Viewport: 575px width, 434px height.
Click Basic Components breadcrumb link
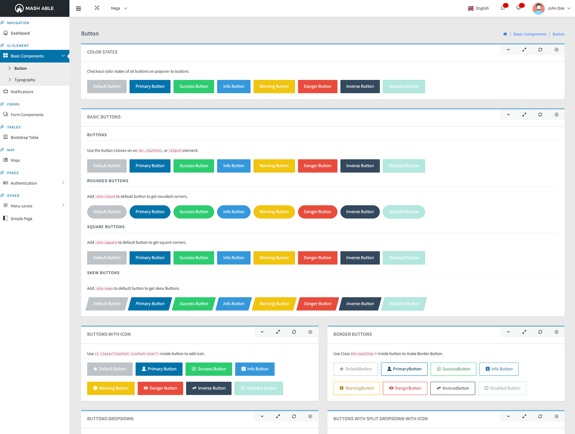point(530,34)
